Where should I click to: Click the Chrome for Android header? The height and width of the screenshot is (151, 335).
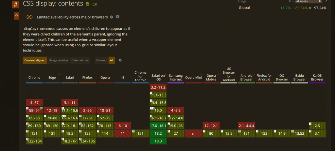(140, 76)
